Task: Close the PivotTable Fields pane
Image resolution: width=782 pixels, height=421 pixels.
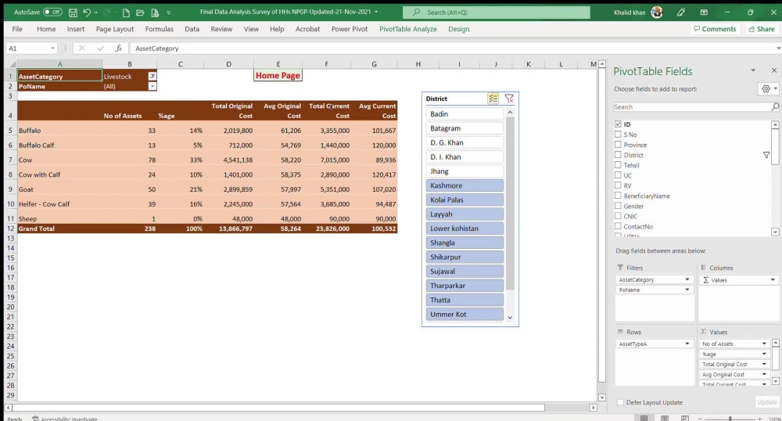Action: pos(774,70)
